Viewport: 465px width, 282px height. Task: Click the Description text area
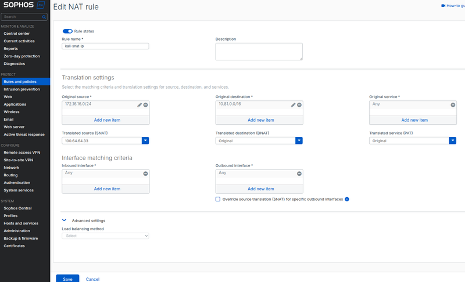pyautogui.click(x=259, y=52)
